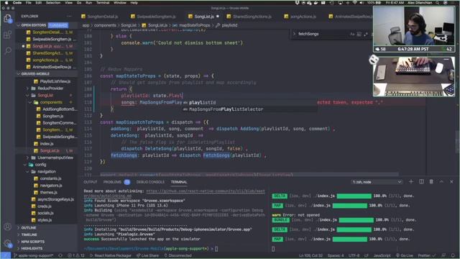
Task: Toggle Match Whole Word in the find widget
Action: (x=359, y=34)
